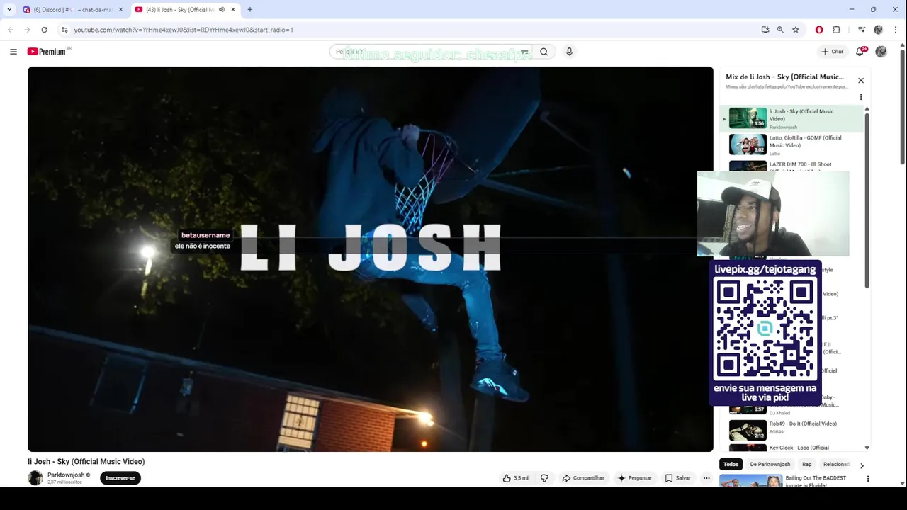Close the Mix playlist panel
907x510 pixels.
click(861, 81)
